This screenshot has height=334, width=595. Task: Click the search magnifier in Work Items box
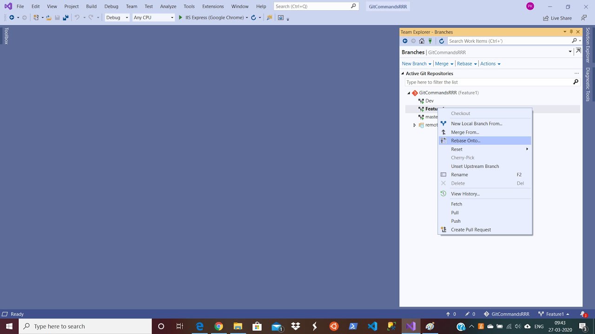click(575, 41)
